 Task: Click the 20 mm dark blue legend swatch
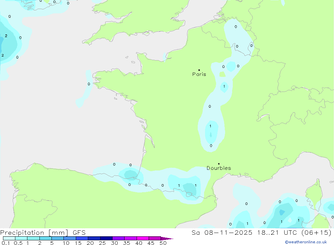point(94,238)
